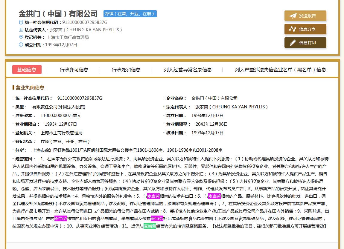The image size is (344, 249).
Task: Click the company name 金拱门（中国）有限公司 heading
Action: [x=58, y=14]
